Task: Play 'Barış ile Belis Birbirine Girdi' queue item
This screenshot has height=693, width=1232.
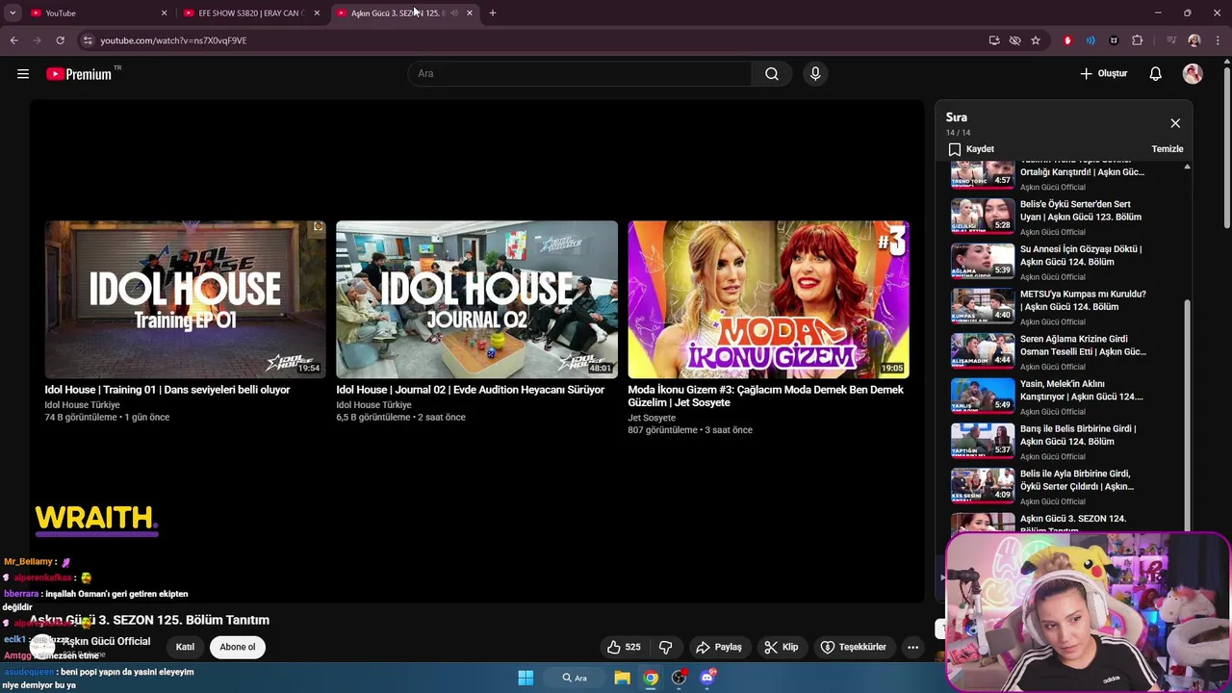Action: [x=1065, y=441]
